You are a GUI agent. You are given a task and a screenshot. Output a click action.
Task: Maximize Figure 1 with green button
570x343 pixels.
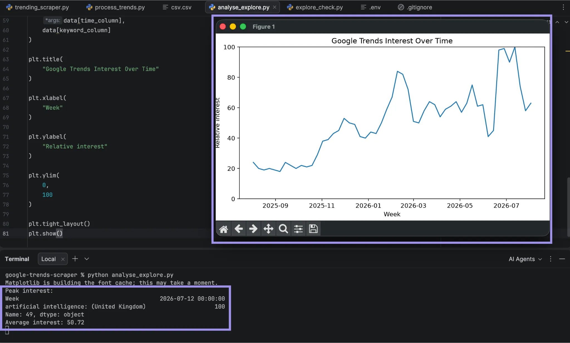tap(243, 26)
